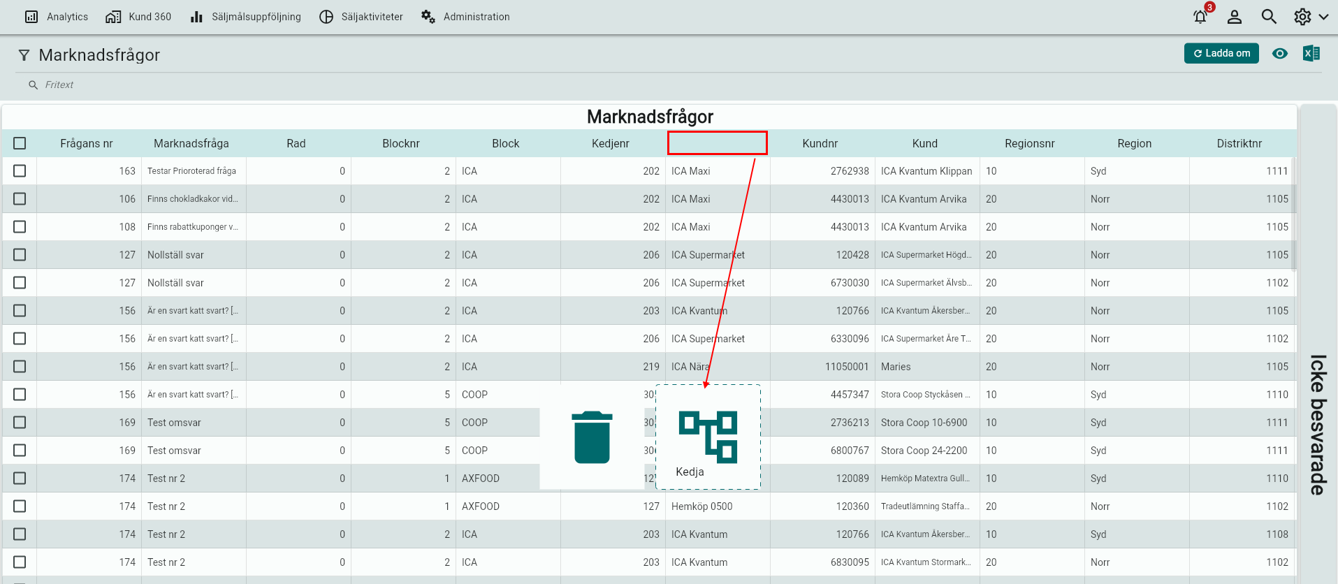Select the Maries customer cell
This screenshot has width=1338, height=584.
(927, 367)
